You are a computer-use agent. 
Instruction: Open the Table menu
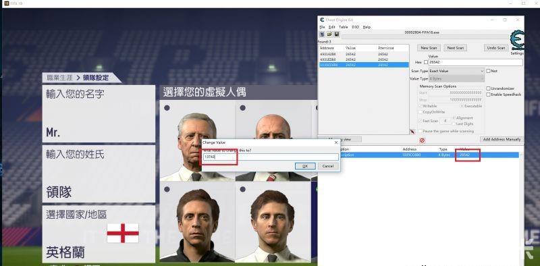(x=343, y=27)
